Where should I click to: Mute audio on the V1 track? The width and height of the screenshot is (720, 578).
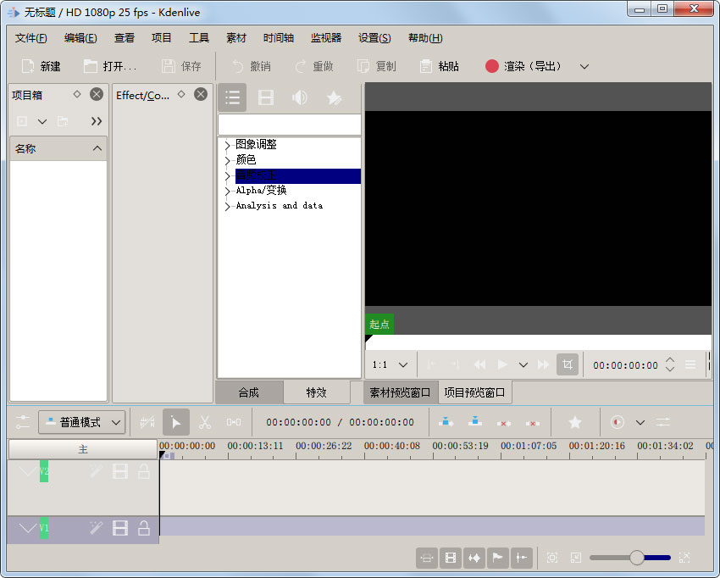119,527
